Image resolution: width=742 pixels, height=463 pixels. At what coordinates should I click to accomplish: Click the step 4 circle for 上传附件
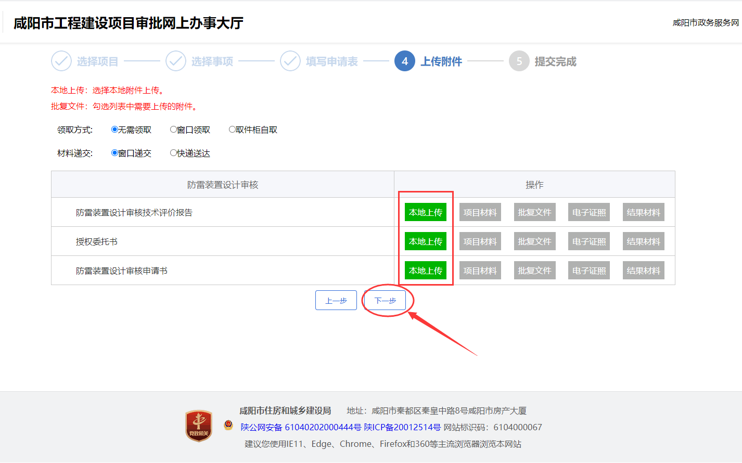tap(405, 61)
